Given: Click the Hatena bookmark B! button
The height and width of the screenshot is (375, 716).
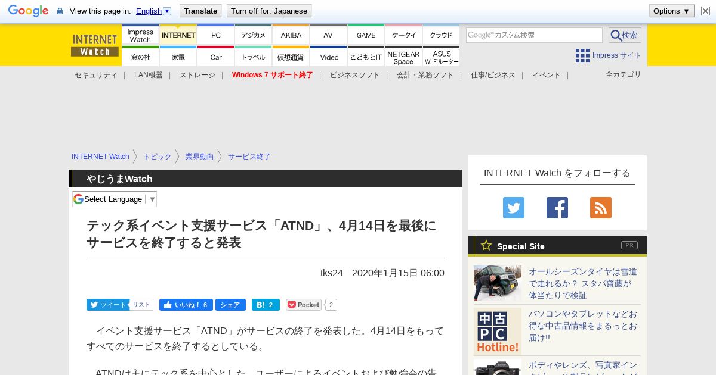Looking at the screenshot, I should point(266,305).
